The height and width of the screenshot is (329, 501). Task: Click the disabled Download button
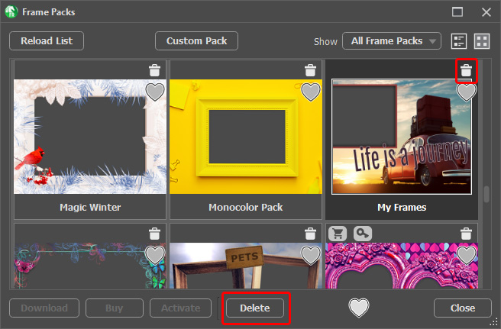click(44, 308)
